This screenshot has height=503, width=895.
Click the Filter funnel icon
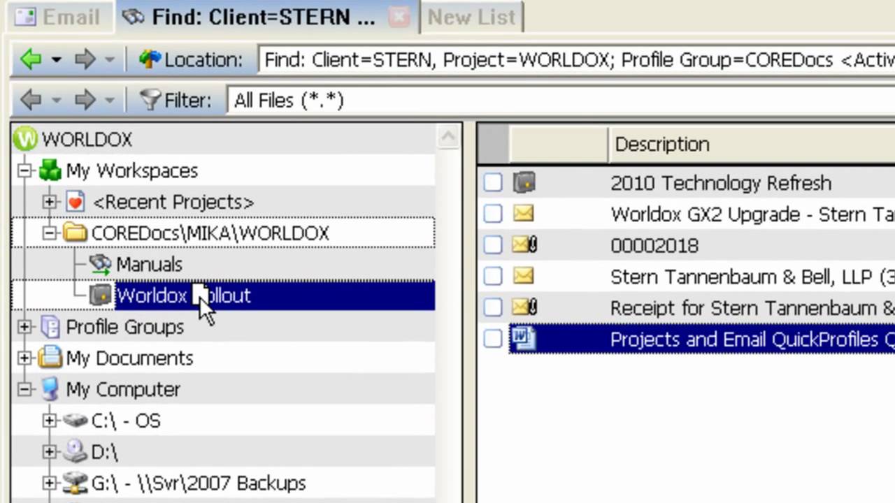tap(150, 100)
